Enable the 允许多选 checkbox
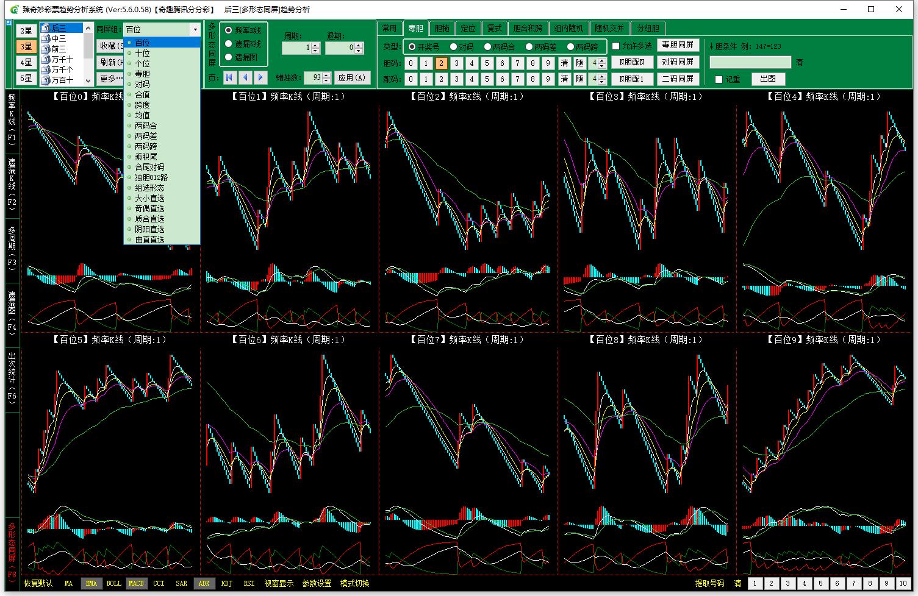The height and width of the screenshot is (596, 918). 616,46
